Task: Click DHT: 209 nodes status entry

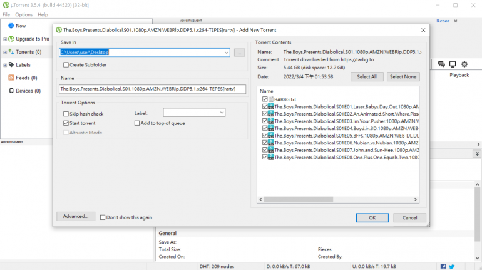Action: point(217,267)
